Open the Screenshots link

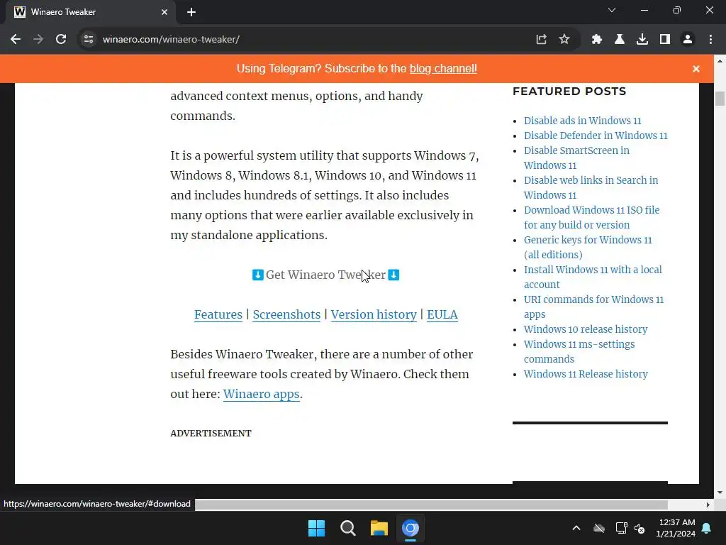[286, 314]
